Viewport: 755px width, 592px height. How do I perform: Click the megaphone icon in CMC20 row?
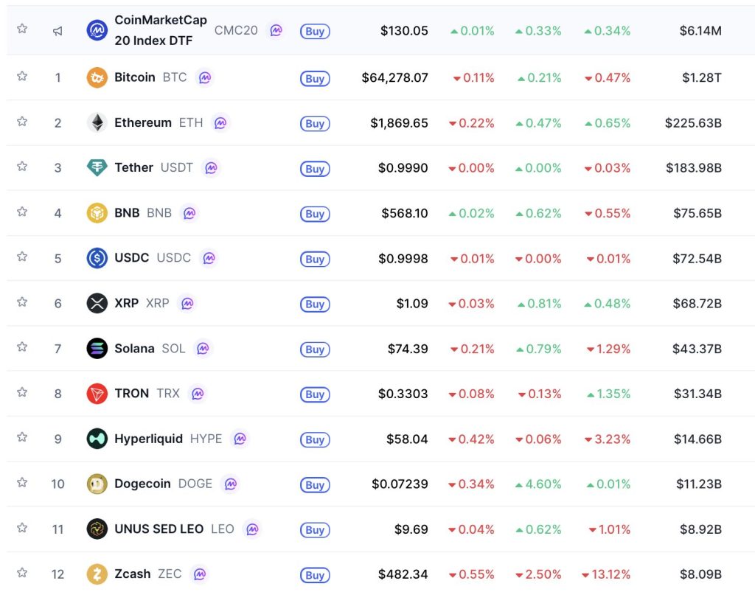point(58,31)
